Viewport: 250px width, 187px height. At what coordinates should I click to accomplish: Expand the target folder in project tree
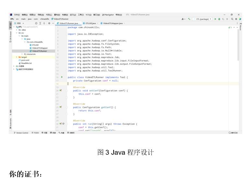(17, 57)
